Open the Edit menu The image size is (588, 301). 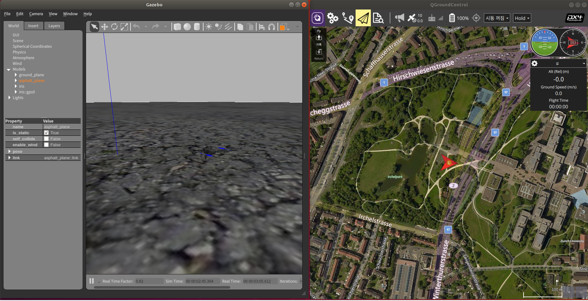[x=20, y=14]
